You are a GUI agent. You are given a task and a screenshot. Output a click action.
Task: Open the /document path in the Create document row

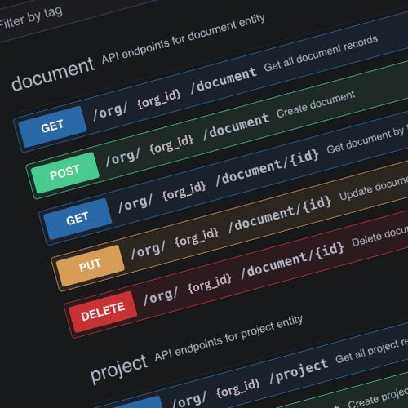(x=236, y=126)
